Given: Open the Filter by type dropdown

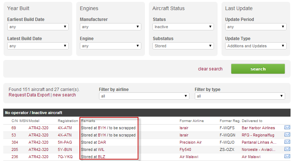Looking at the screenshot, I should (240, 96).
